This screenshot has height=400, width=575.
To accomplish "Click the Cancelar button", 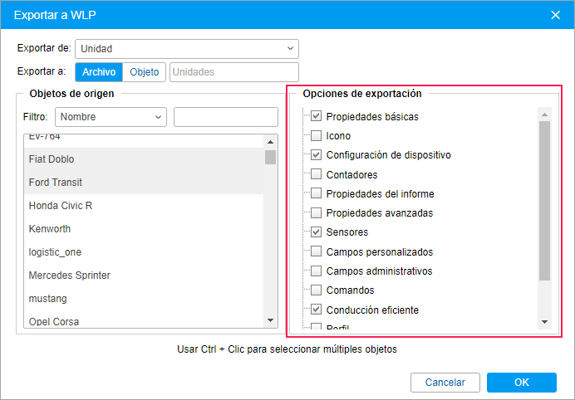I will (445, 383).
